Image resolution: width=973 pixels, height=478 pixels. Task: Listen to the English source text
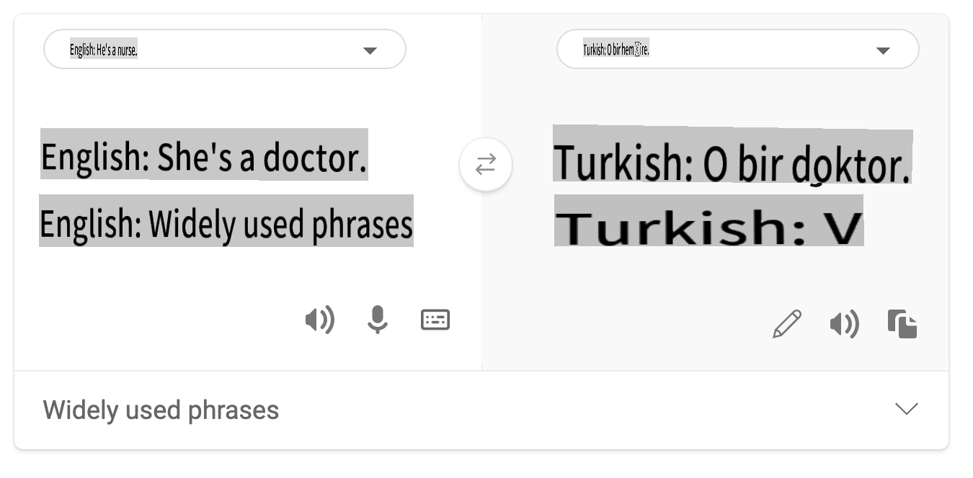click(x=319, y=320)
